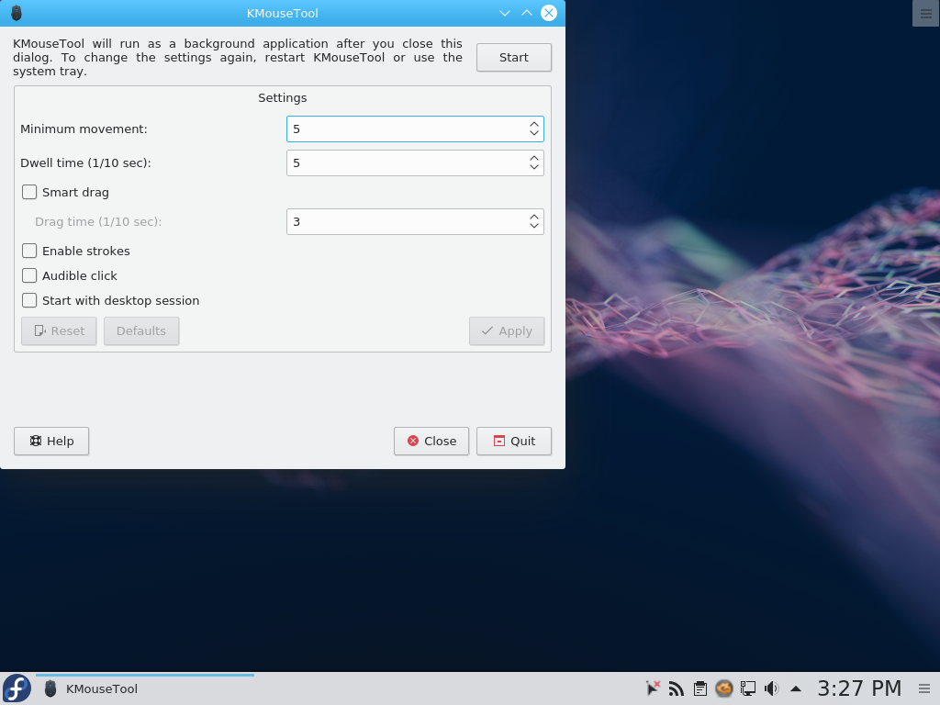
Task: Increase Minimum movement with up arrow
Action: point(534,125)
